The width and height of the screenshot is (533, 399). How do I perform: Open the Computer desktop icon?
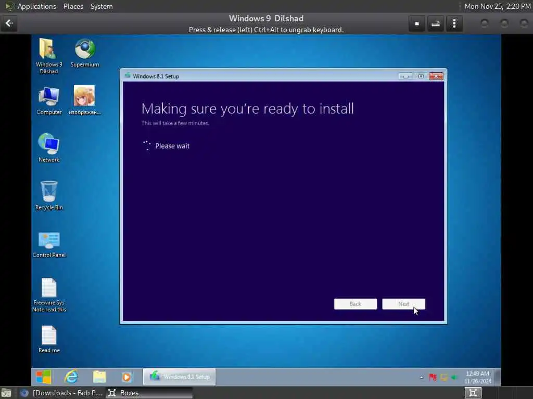pyautogui.click(x=49, y=101)
